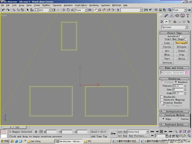Click the Set Keys key icon
Image resolution: width=192 pixels, height=144 pixels.
point(113,134)
